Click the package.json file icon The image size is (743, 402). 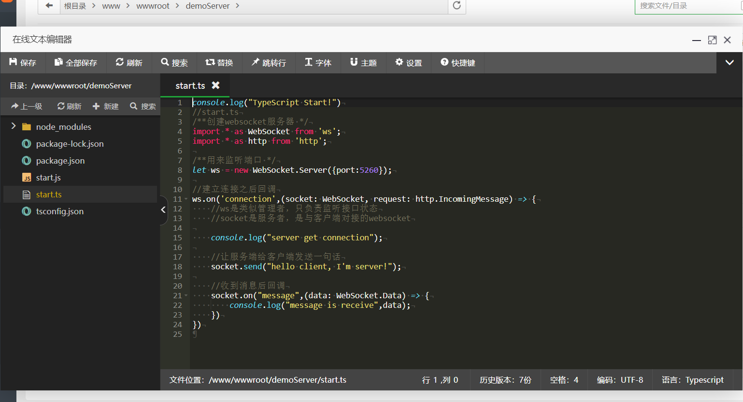27,161
